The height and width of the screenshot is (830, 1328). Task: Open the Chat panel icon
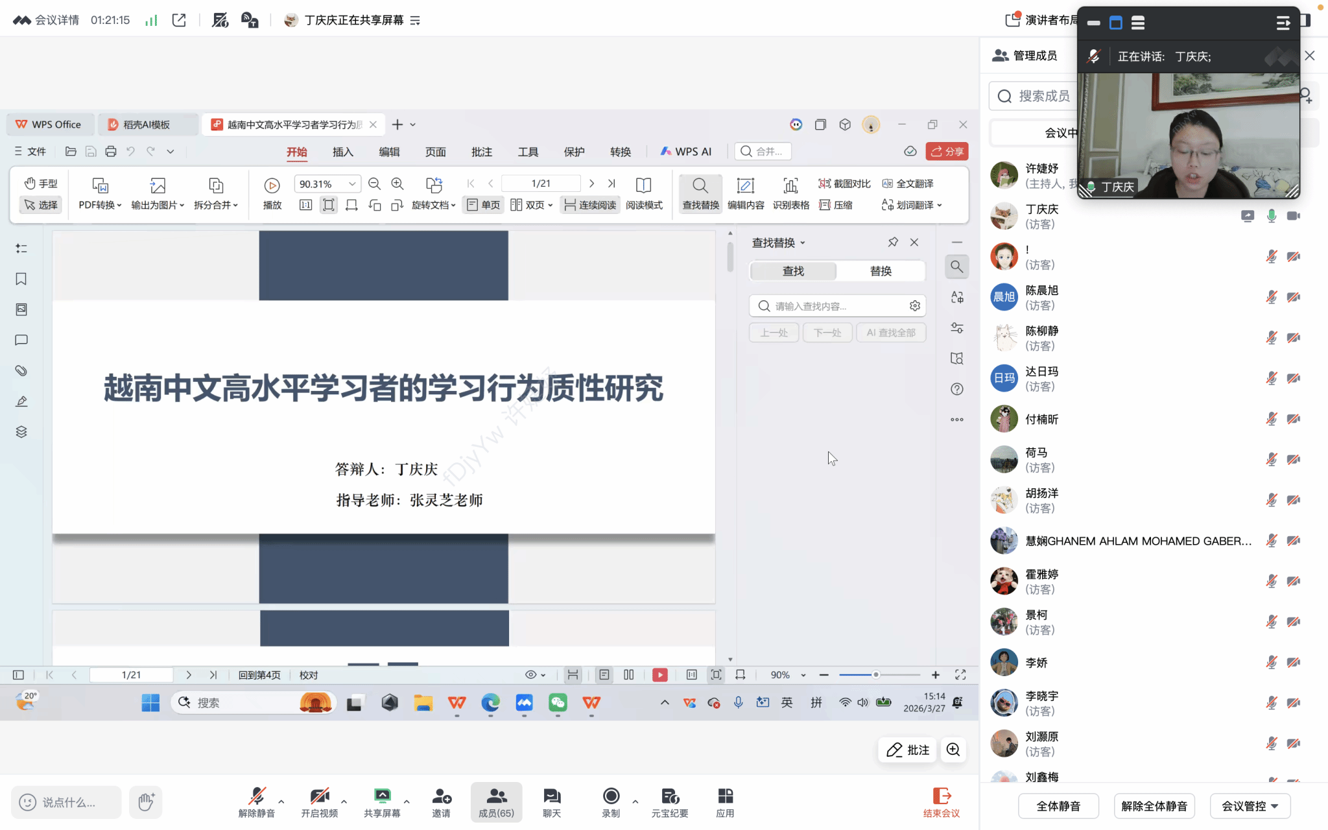click(552, 801)
